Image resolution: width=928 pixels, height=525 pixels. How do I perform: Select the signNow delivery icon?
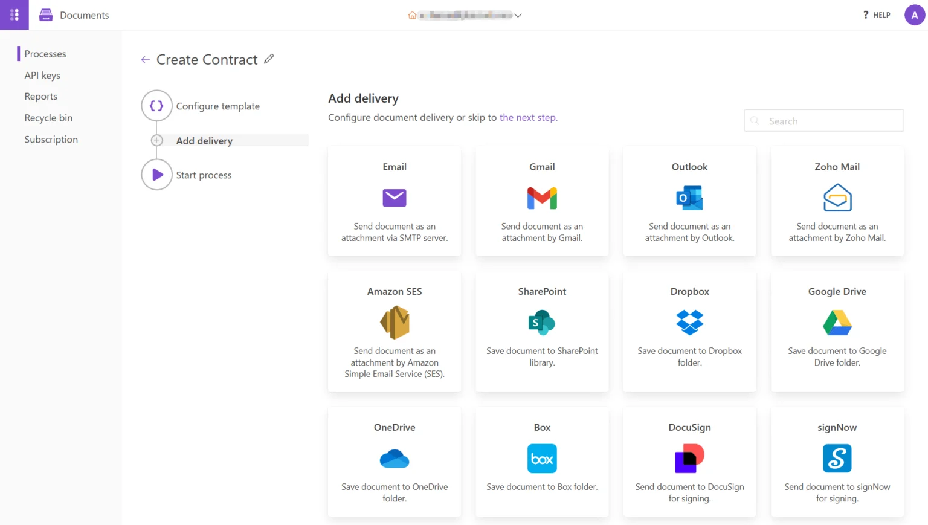837,458
